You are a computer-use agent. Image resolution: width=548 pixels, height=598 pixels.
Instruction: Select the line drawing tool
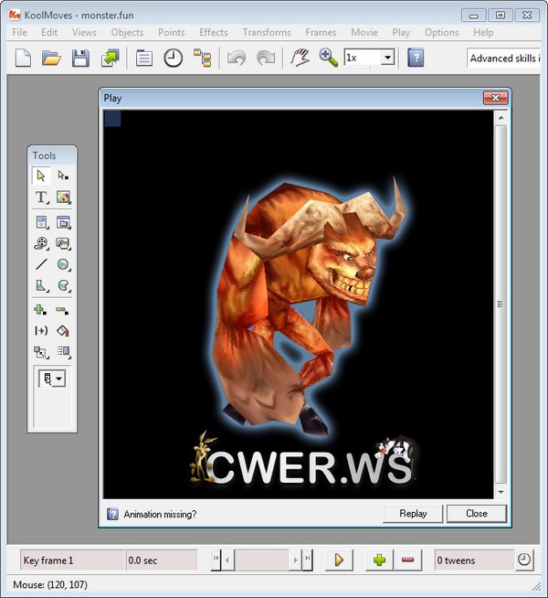pyautogui.click(x=41, y=264)
